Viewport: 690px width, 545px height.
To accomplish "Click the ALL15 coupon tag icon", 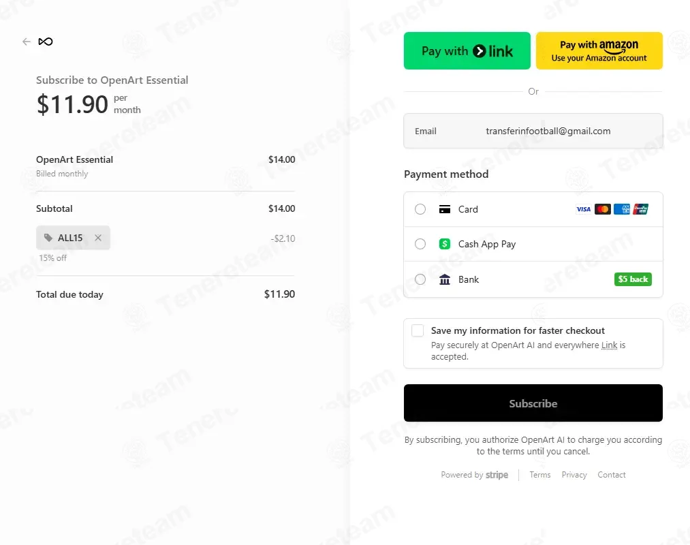I will [48, 238].
